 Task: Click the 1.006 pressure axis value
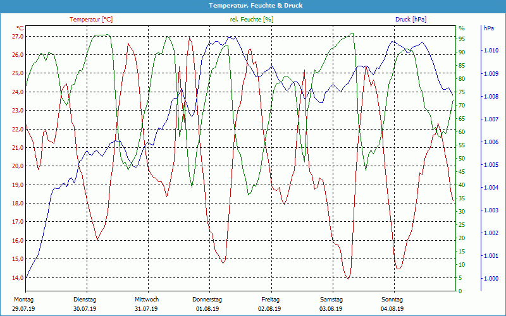pyautogui.click(x=491, y=142)
